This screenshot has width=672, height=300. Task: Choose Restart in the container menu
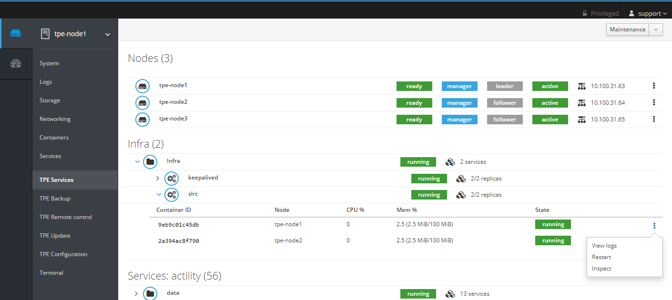601,257
